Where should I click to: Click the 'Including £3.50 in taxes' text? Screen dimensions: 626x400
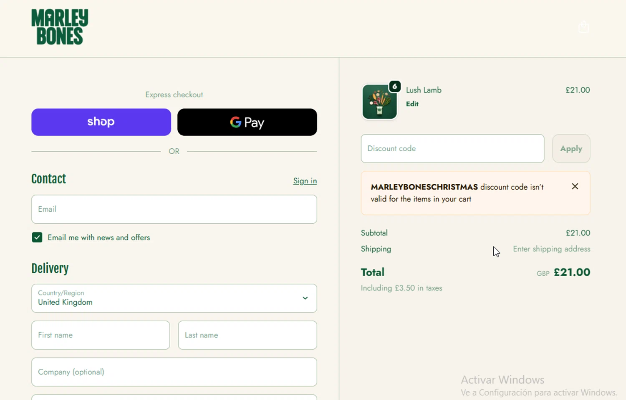pos(401,288)
